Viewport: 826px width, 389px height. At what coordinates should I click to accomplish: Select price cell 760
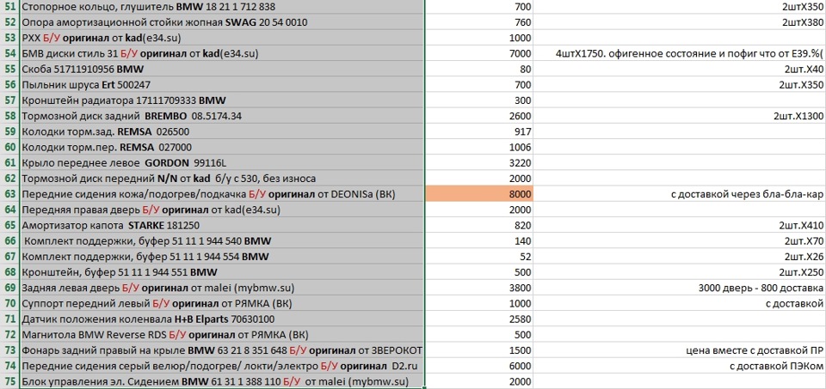pyautogui.click(x=479, y=22)
